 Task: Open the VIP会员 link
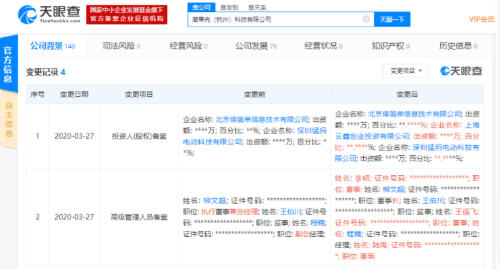click(481, 19)
